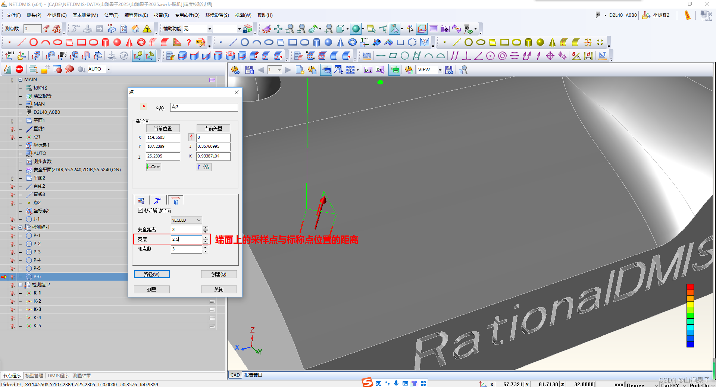Click the yellow warning help icon
Screen dimensions: 716x387
147,29
